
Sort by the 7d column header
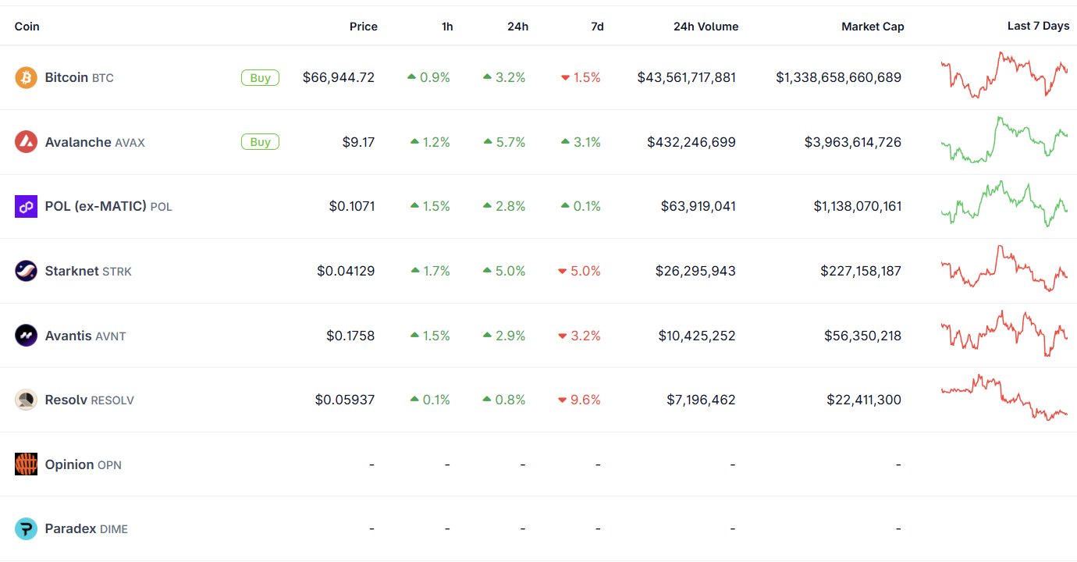pyautogui.click(x=597, y=27)
